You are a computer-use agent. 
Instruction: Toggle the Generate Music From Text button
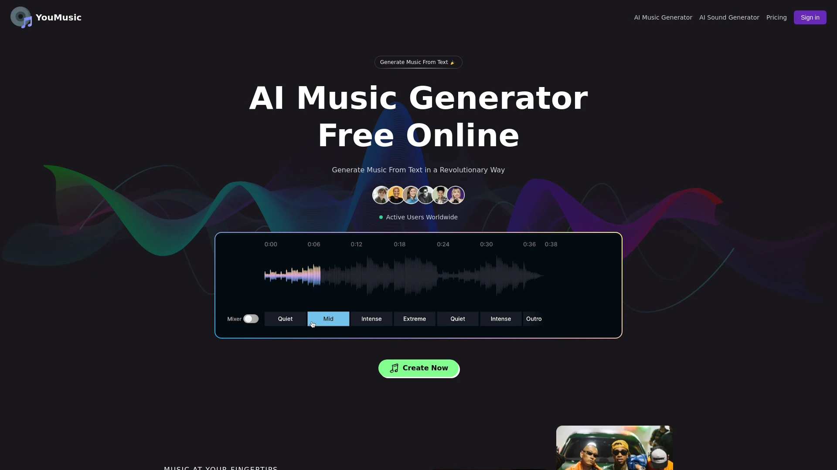(x=418, y=62)
